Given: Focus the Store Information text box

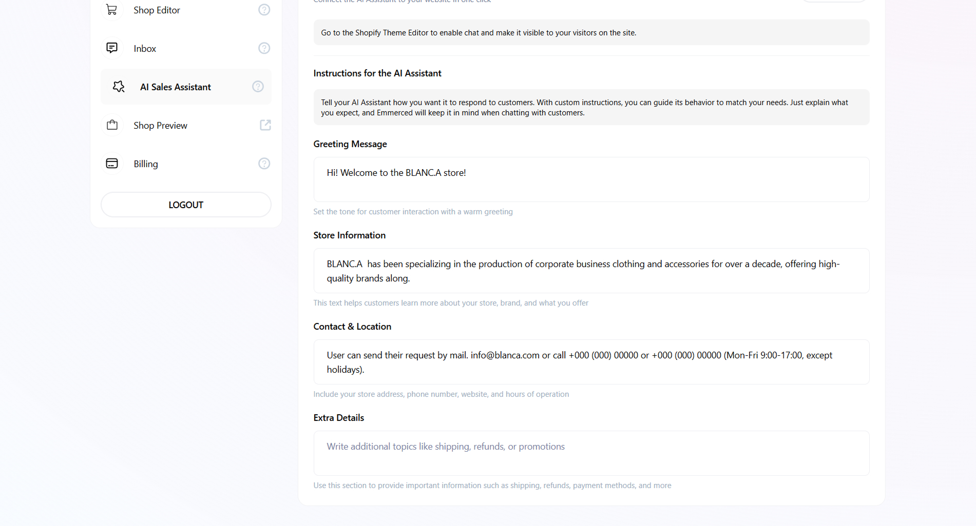Looking at the screenshot, I should click(x=591, y=271).
